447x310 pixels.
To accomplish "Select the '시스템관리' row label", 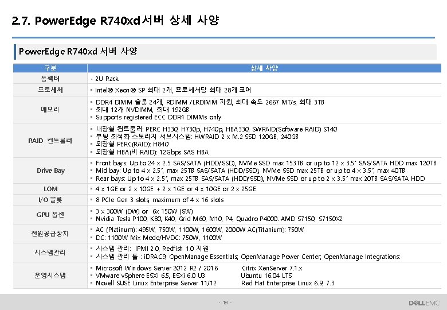I will click(50, 253).
